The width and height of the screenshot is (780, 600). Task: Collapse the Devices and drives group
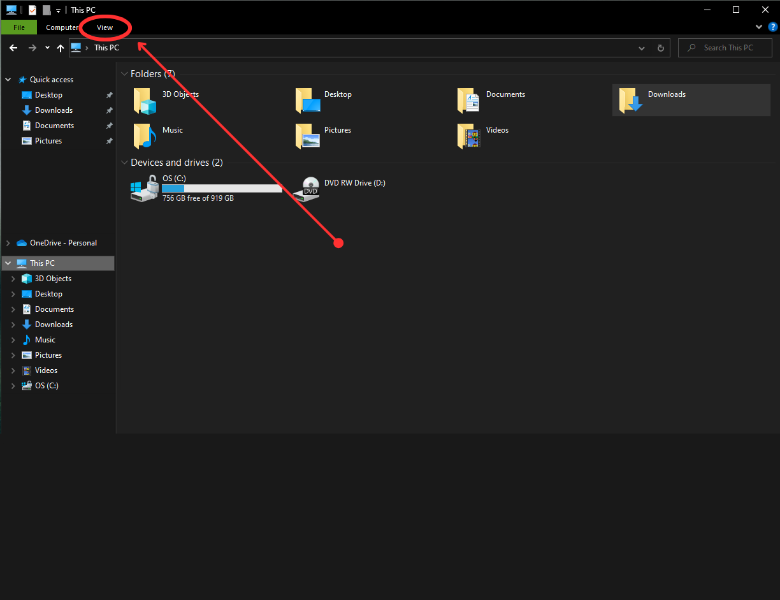124,163
